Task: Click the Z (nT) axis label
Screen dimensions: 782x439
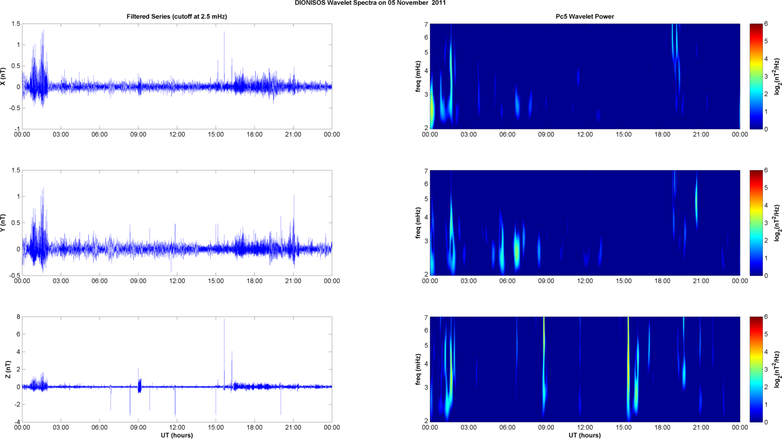Action: pos(9,369)
